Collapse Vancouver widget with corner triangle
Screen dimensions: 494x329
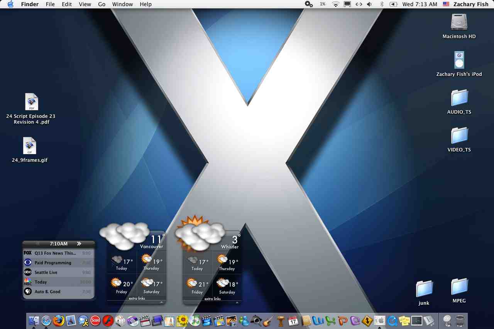tap(162, 302)
